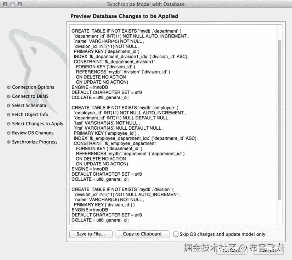
Task: Select the Select Changes to Apply step
Action: pos(38,124)
